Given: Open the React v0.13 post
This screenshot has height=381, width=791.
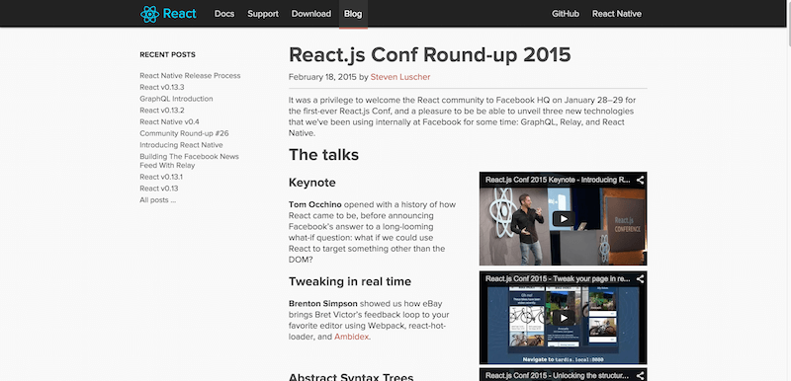Looking at the screenshot, I should coord(159,189).
